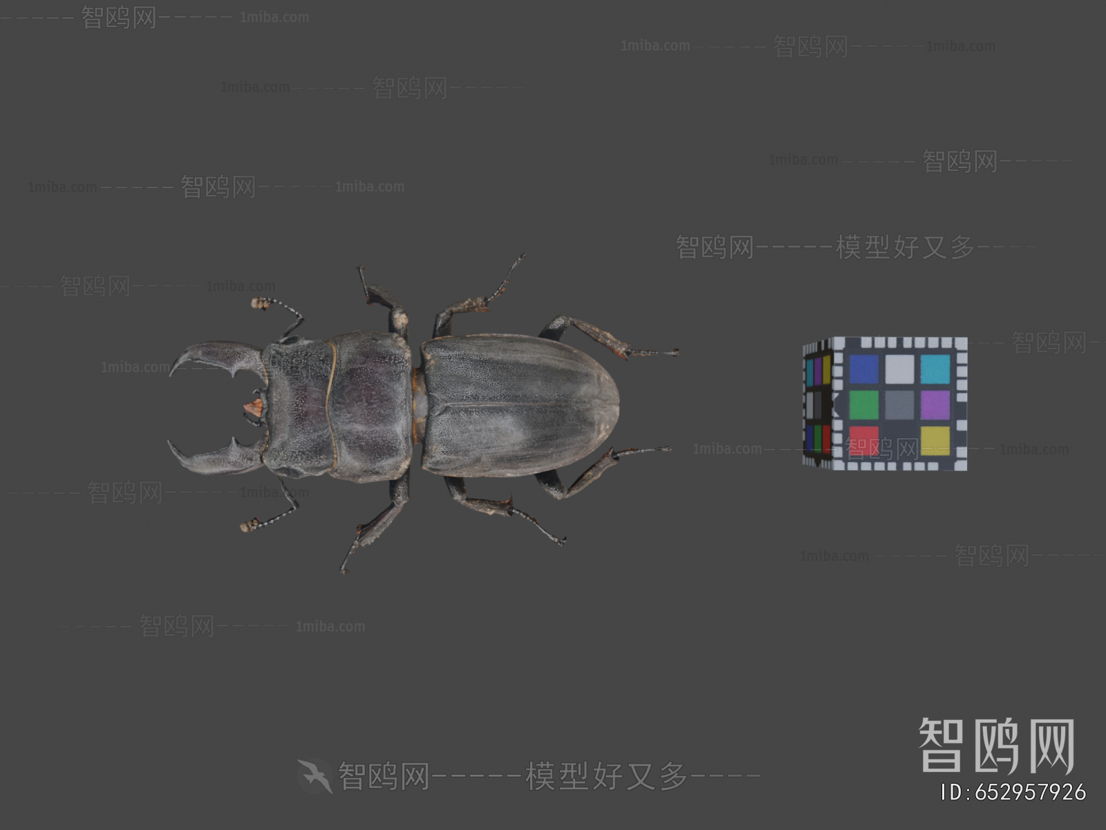Click the beetle's orange mouthpart
1106x830 pixels.
coord(254,407)
